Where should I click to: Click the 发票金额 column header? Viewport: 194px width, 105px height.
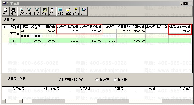click(138, 27)
